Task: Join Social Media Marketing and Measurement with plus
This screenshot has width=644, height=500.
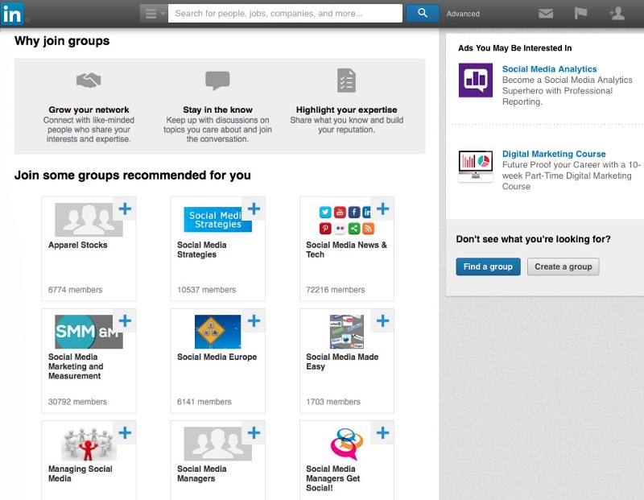Action: (125, 321)
